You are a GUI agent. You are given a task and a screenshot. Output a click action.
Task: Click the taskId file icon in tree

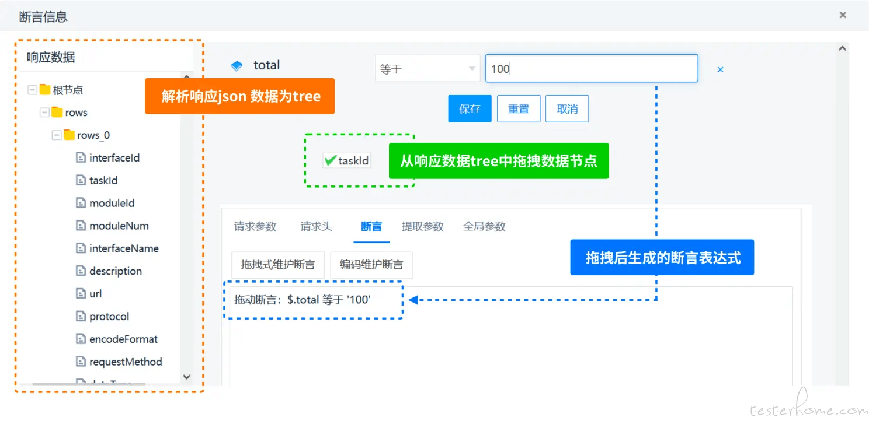pos(81,180)
